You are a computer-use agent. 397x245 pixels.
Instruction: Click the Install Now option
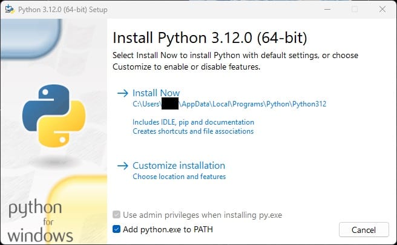click(156, 93)
